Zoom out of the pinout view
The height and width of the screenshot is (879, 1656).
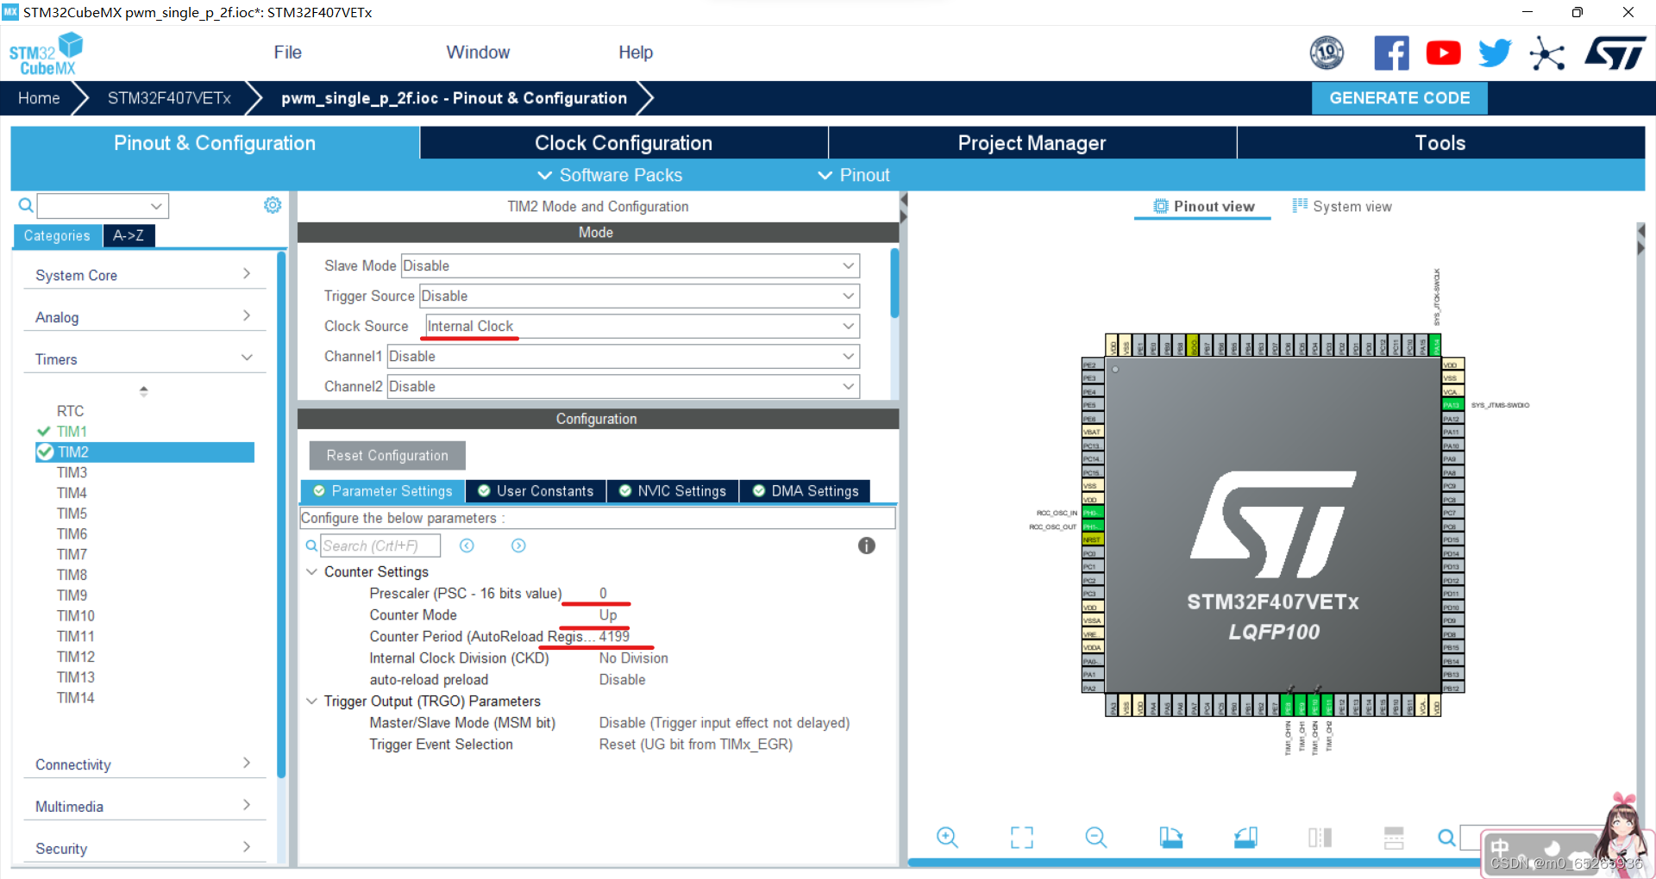tap(1096, 837)
